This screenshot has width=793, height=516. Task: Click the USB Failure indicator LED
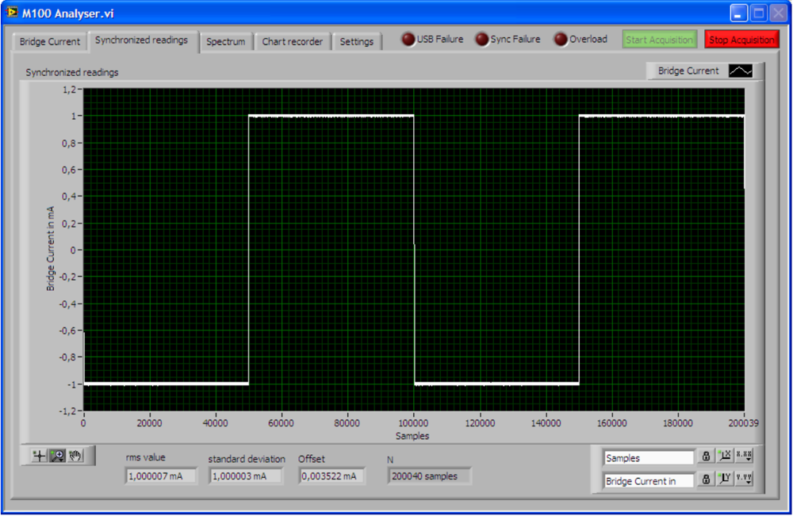coord(408,40)
